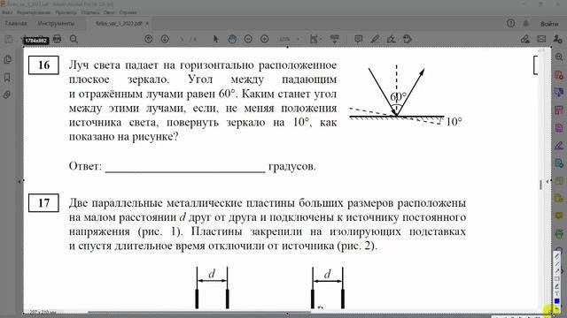Select the highlight text pen tool
This screenshot has width=567, height=318.
[375, 39]
